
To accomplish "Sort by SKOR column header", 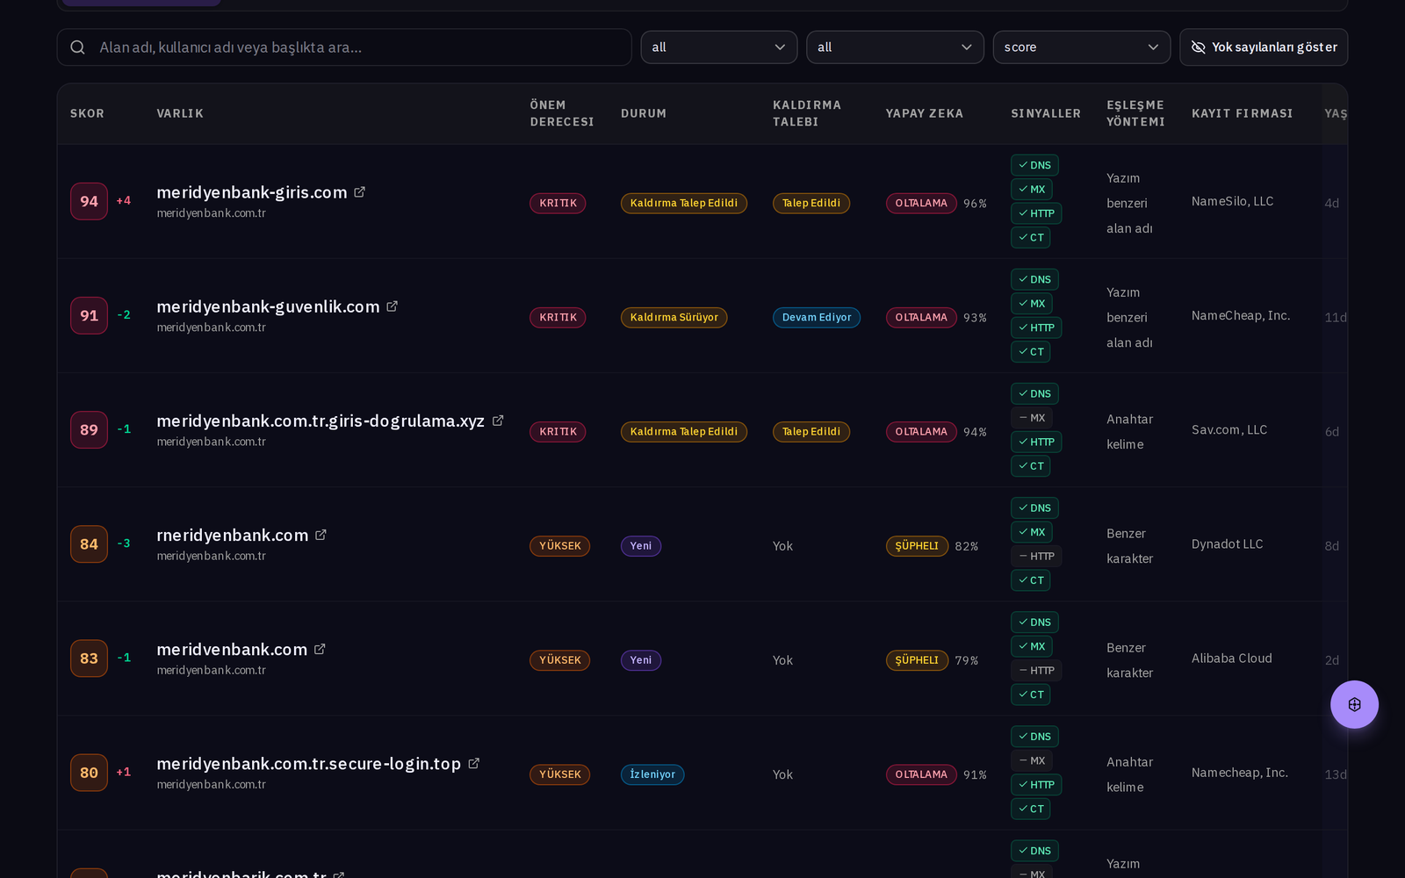I will point(87,113).
